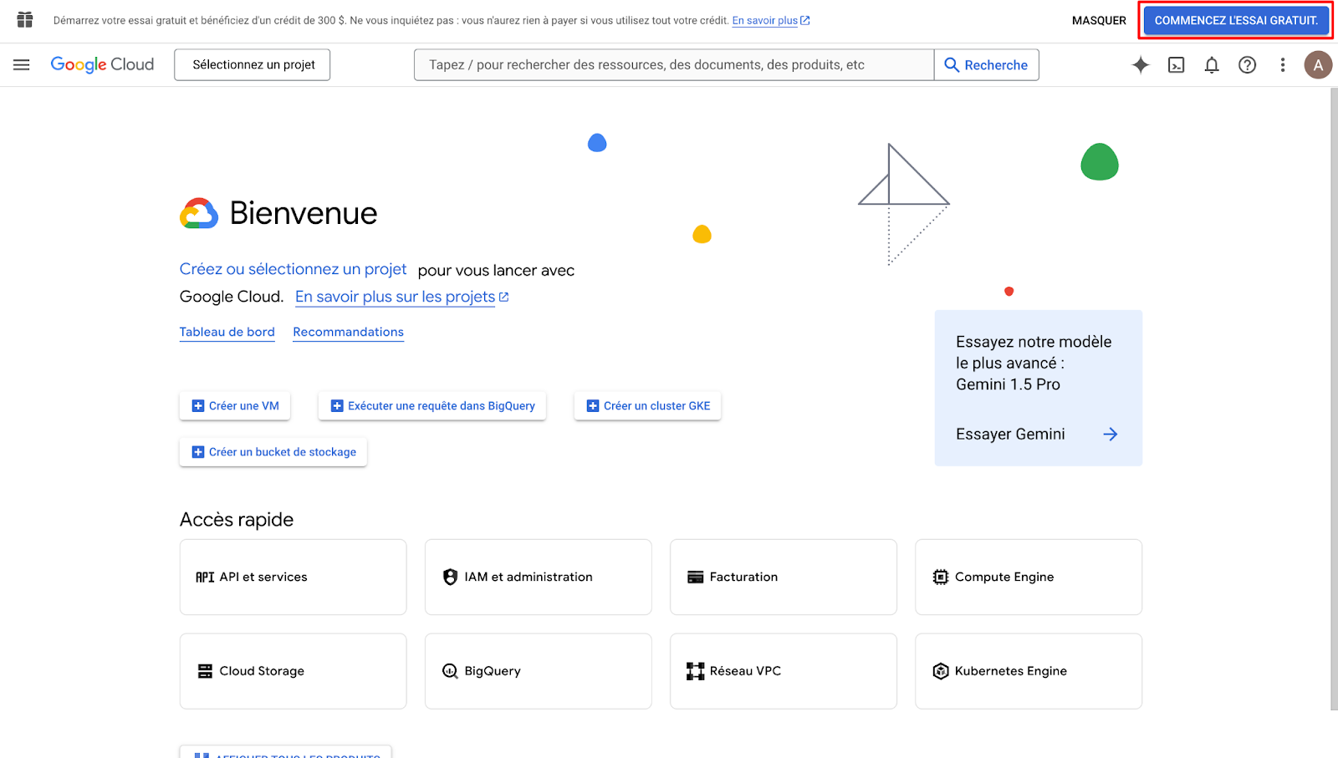Image resolution: width=1338 pixels, height=758 pixels.
Task: Click the Bienvenue heading text
Action: coord(304,213)
